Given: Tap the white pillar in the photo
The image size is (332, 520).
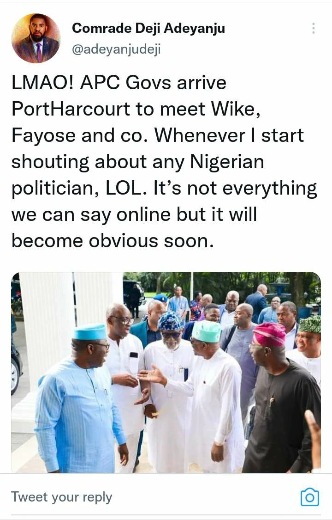Looking at the screenshot, I should (x=48, y=331).
